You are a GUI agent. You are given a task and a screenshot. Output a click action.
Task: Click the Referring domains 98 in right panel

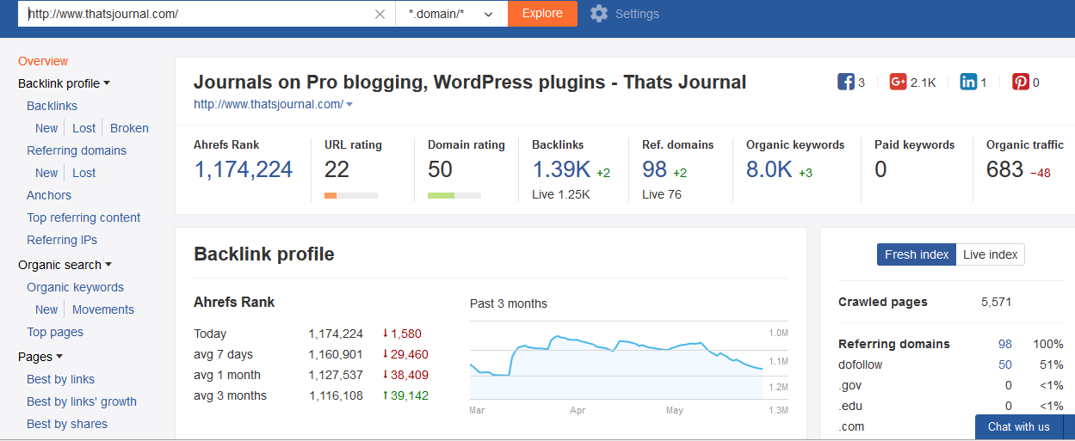point(1005,344)
